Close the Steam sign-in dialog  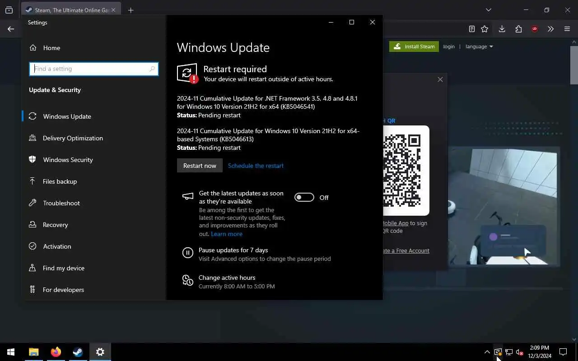pos(440,79)
